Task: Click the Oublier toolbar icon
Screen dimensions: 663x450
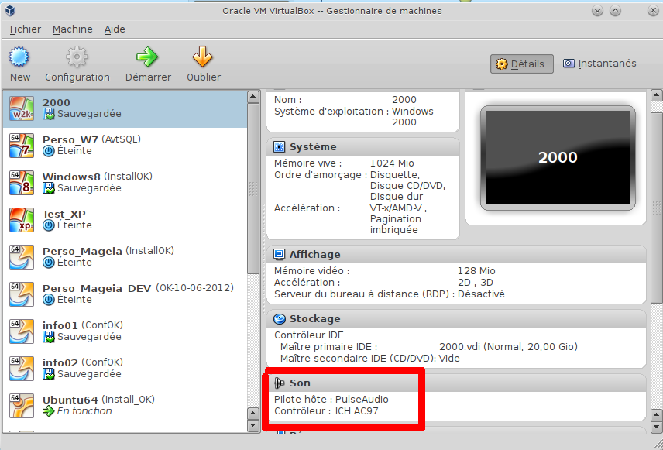Action: (x=202, y=57)
